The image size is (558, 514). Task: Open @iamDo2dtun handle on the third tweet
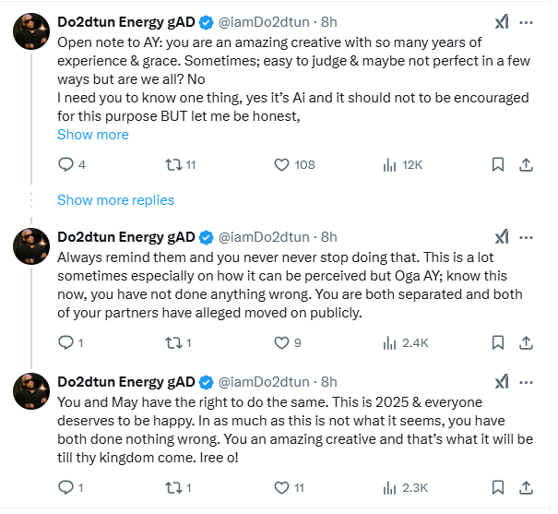[x=267, y=382]
